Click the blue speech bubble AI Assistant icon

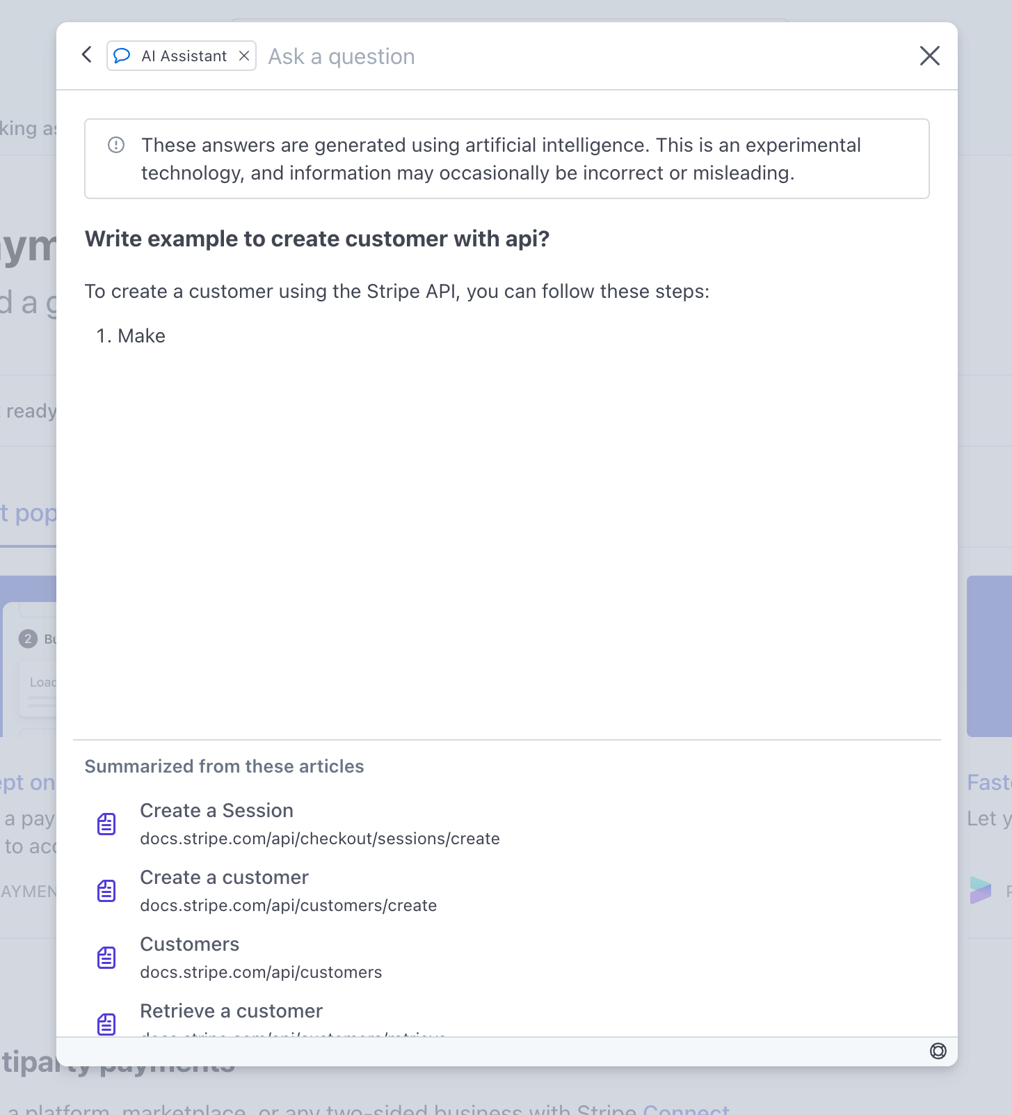point(122,55)
